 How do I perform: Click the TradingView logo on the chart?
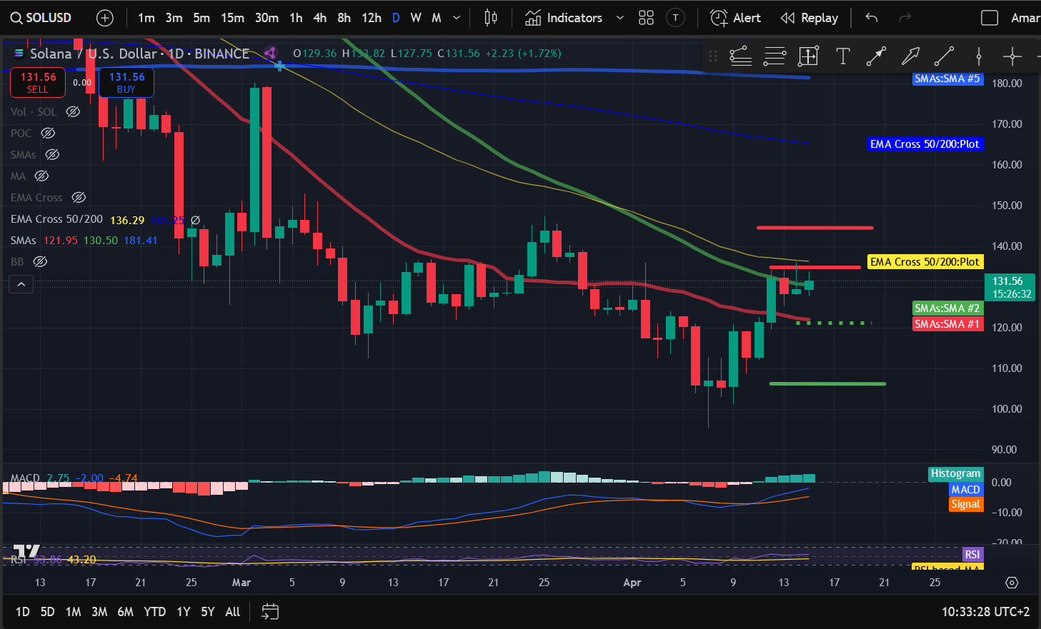26,551
